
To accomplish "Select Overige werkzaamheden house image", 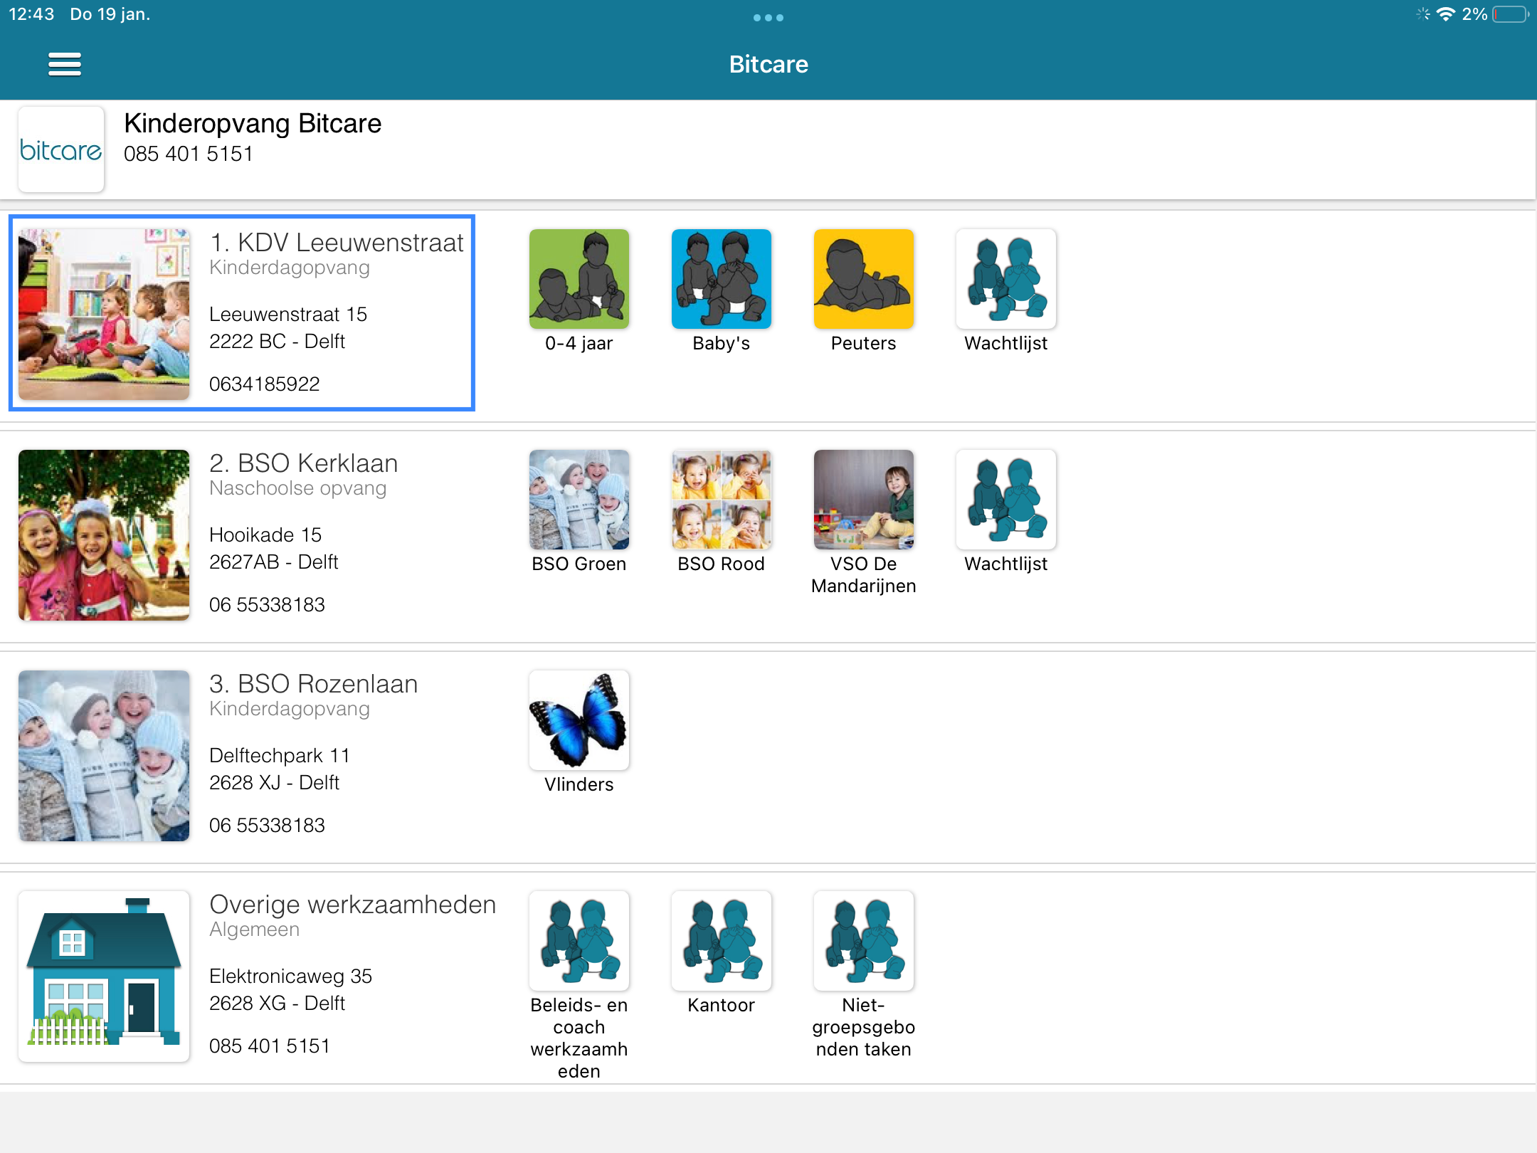I will (104, 976).
